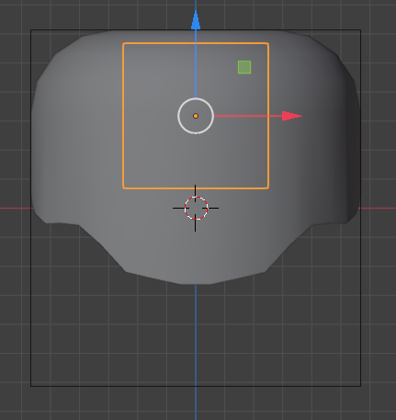Click the white free-move gizmo circle
396x420 pixels.
point(196,116)
